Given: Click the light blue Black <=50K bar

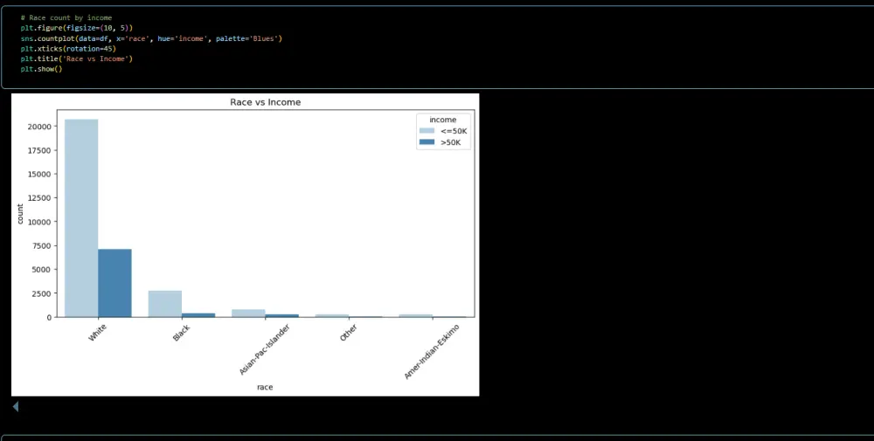Looking at the screenshot, I should (x=165, y=304).
